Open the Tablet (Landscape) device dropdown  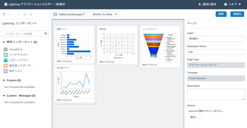(x=70, y=14)
